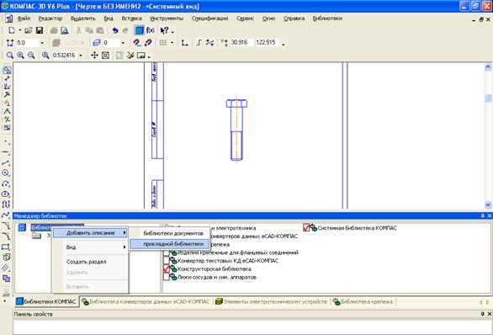Select the line segment tool in left sidebar

point(6,162)
